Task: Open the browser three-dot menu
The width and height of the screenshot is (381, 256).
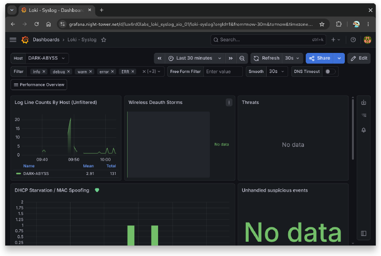Action: pyautogui.click(x=368, y=24)
